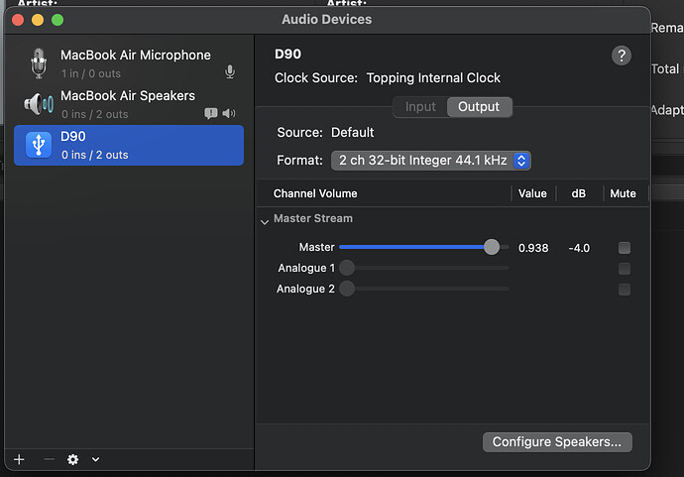Toggle the Analogue 2 mute checkbox
This screenshot has height=477, width=684.
point(625,290)
